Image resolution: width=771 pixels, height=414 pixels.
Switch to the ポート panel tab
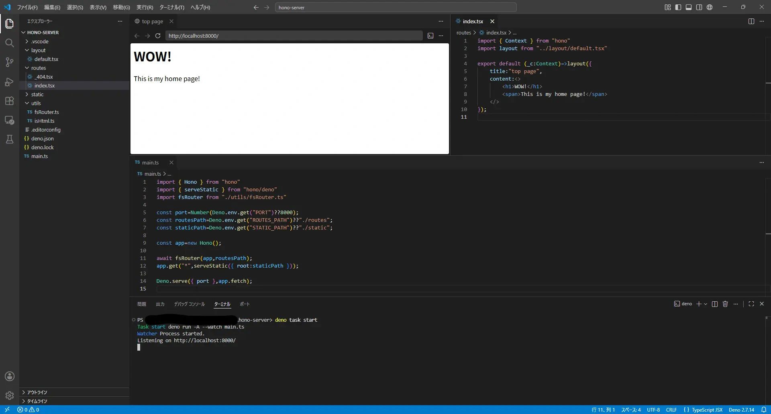coord(245,304)
